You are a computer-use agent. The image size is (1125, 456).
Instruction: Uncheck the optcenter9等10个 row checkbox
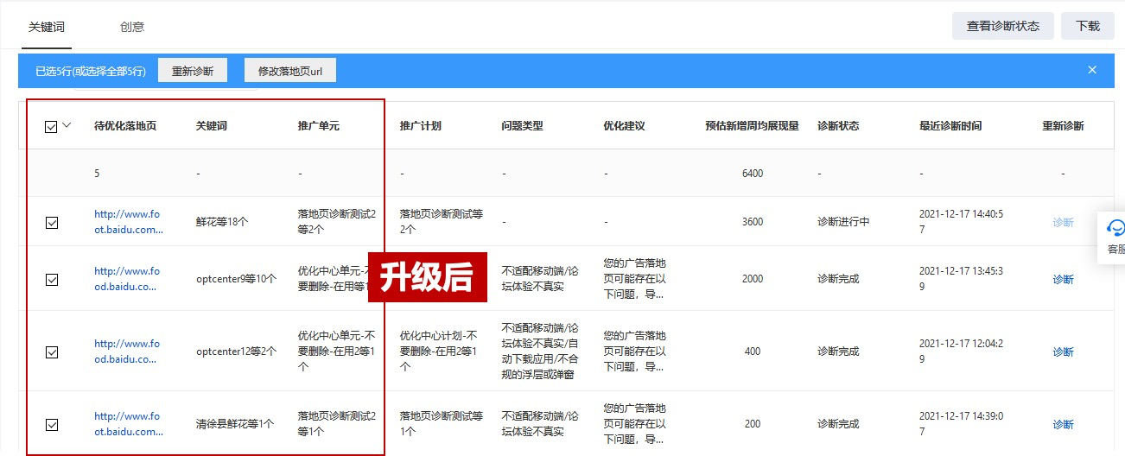[x=52, y=280]
